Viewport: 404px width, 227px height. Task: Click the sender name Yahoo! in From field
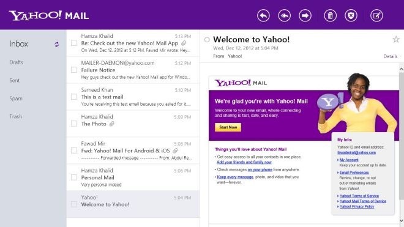[x=234, y=56]
